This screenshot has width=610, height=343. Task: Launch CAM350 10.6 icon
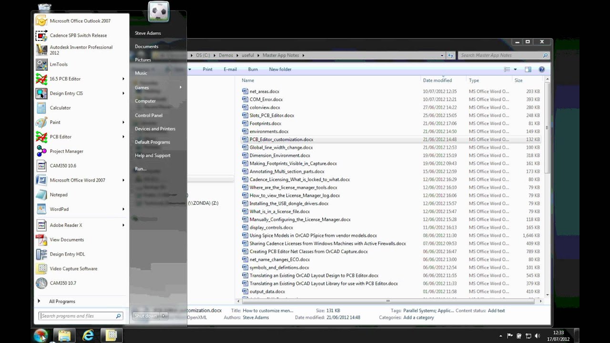click(42, 166)
